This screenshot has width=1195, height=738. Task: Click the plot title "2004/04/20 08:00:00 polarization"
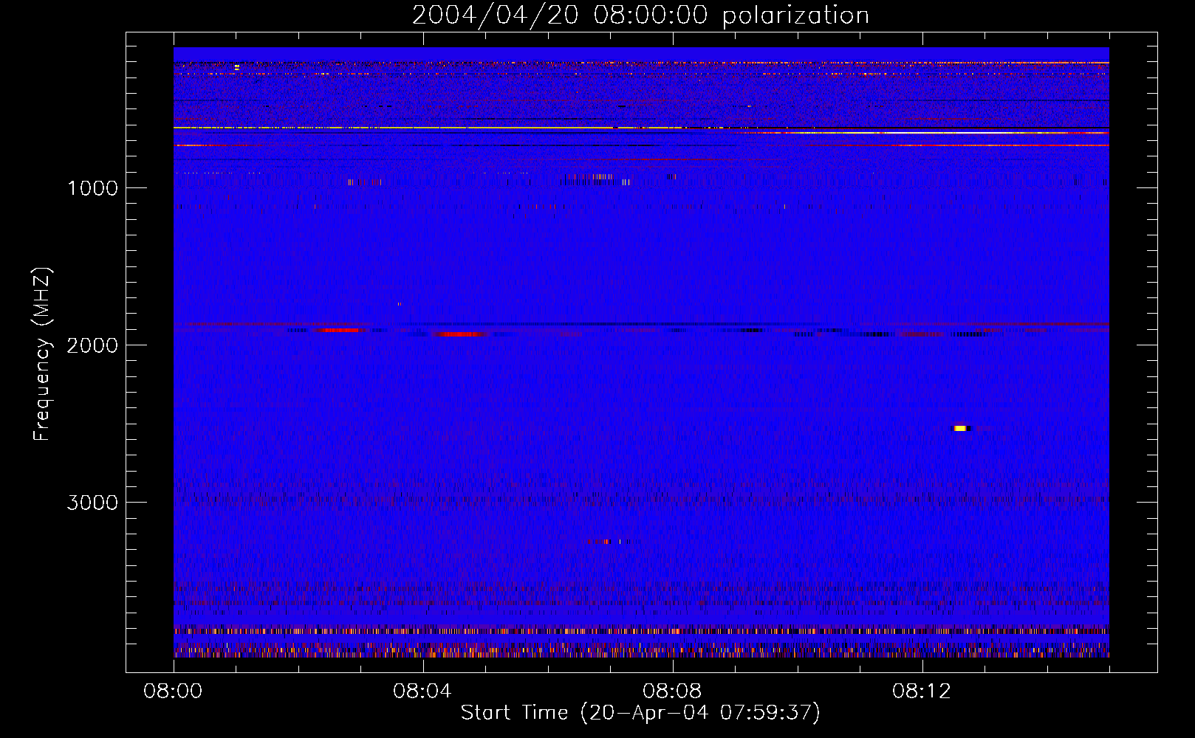[640, 15]
